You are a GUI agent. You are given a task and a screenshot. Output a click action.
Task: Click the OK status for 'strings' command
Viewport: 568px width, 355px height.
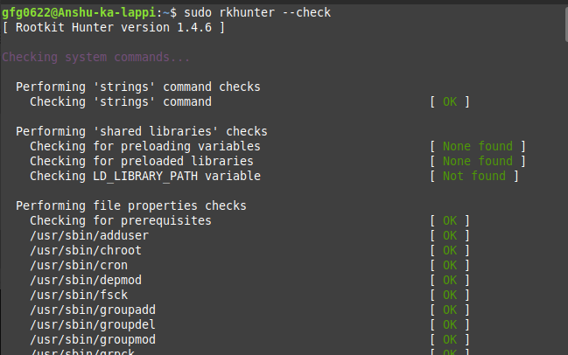[x=450, y=102]
